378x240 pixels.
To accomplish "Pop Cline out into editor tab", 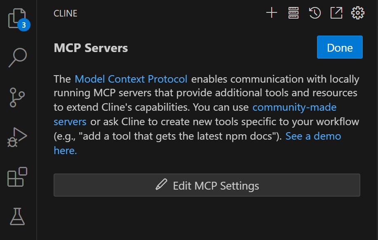I will (x=336, y=13).
